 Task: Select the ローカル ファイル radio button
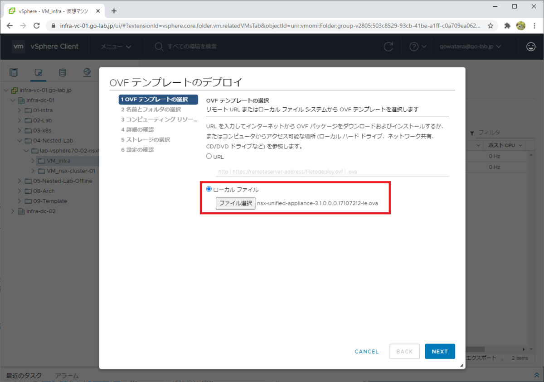209,189
